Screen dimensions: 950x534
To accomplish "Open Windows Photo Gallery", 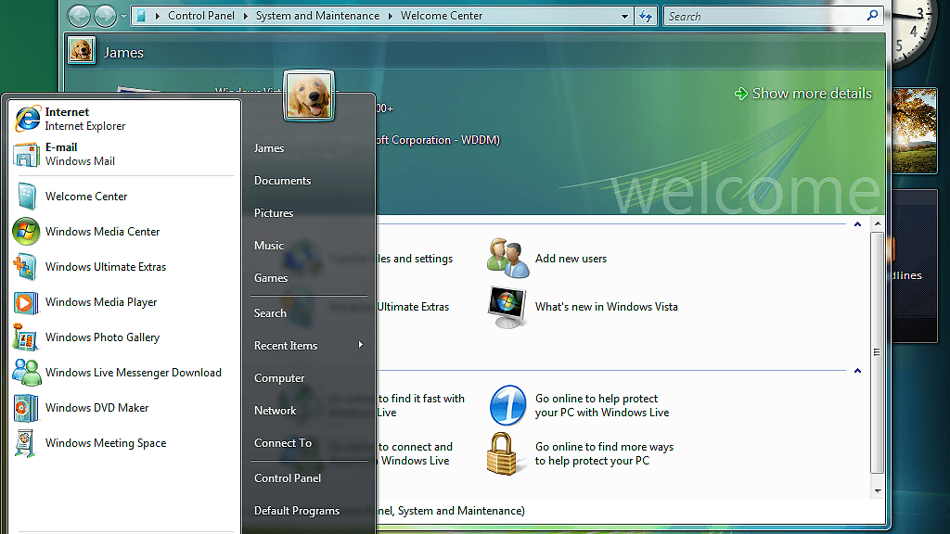I will [x=102, y=337].
